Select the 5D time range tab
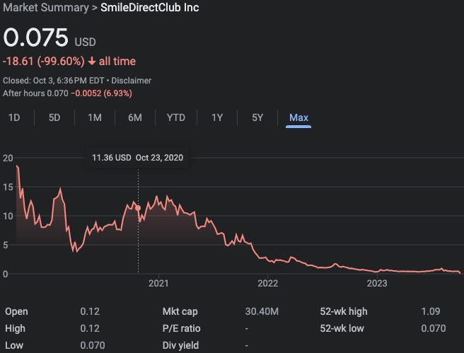 [x=54, y=117]
